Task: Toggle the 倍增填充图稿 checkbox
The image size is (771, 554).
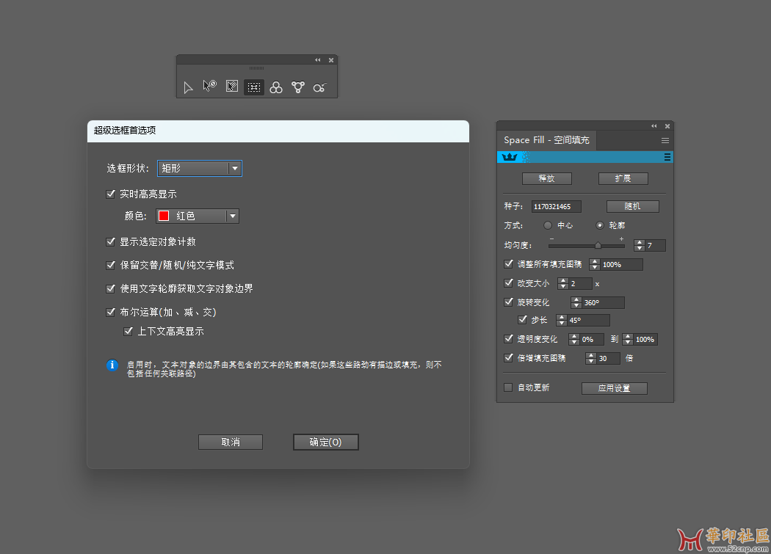Action: (508, 358)
